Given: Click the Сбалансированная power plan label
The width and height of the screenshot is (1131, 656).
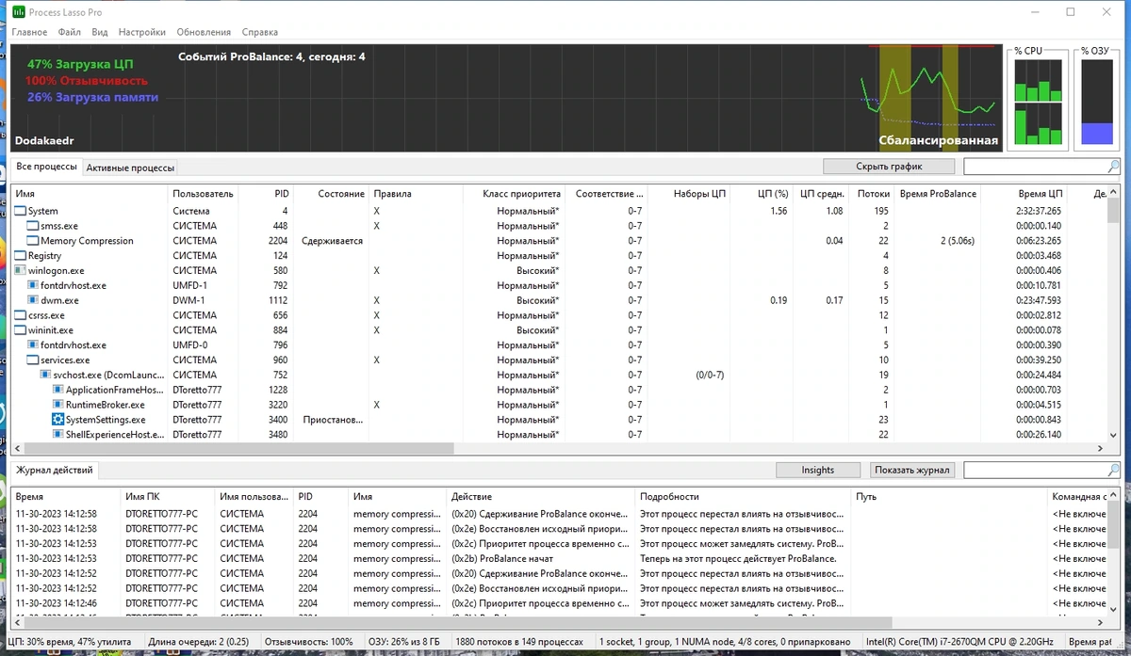Looking at the screenshot, I should click(938, 140).
